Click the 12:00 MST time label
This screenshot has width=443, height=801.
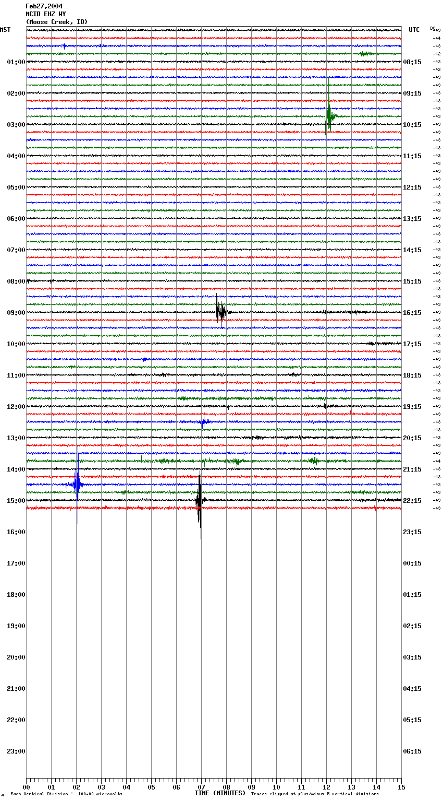pyautogui.click(x=16, y=407)
